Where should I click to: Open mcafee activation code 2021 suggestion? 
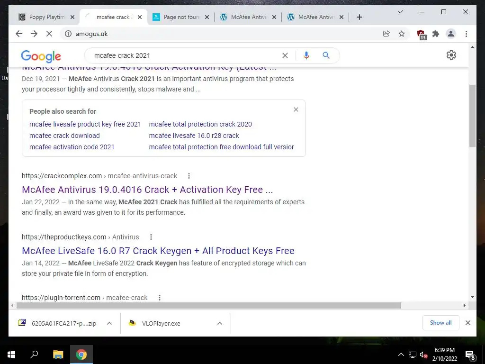point(72,147)
